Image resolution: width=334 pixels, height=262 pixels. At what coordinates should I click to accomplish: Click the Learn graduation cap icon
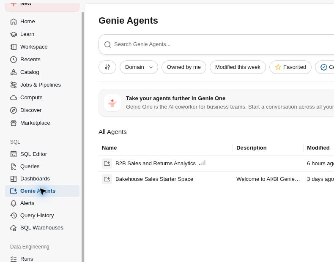(x=14, y=34)
